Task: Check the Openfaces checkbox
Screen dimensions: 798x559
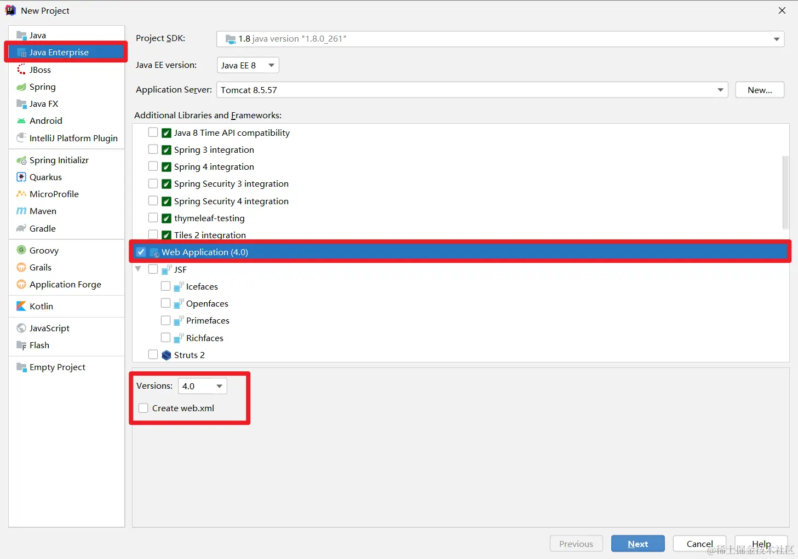Action: (165, 303)
